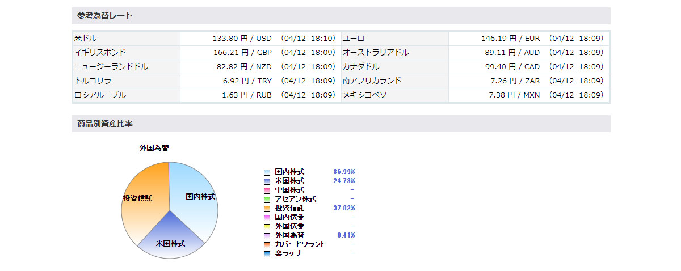Click the カバードワラント legend color box
Image resolution: width=681 pixels, height=271 pixels.
[267, 244]
